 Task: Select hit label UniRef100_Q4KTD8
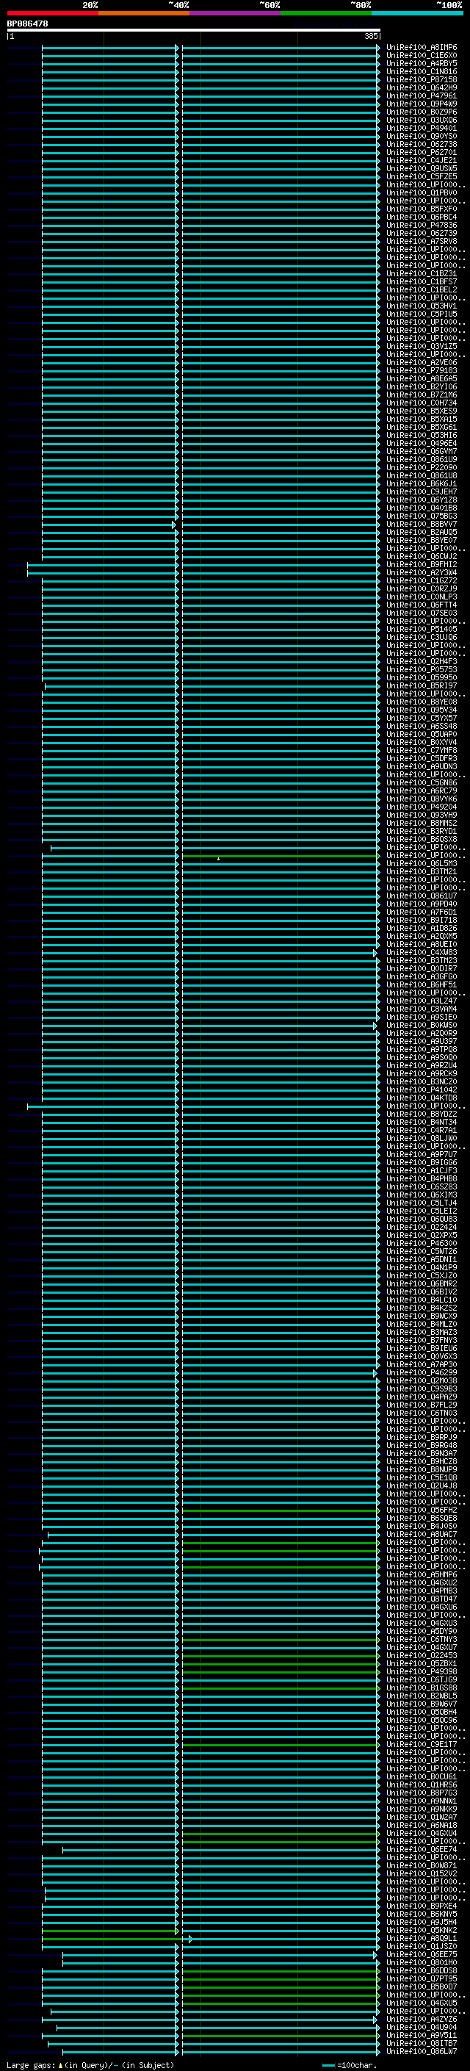tap(422, 1098)
